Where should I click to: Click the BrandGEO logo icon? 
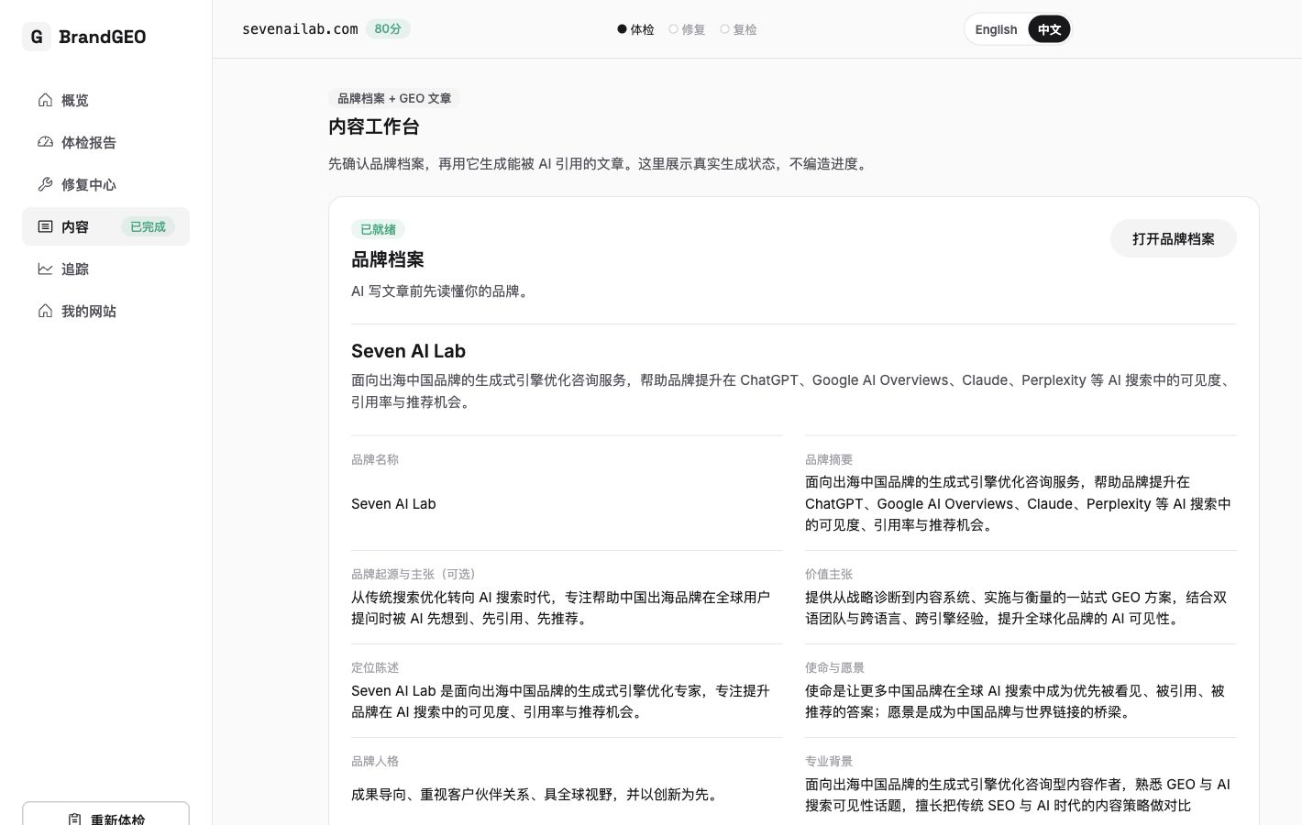(37, 37)
